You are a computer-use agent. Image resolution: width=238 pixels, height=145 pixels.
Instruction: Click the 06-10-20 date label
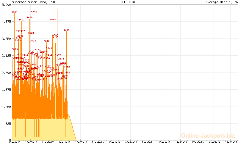point(131,142)
